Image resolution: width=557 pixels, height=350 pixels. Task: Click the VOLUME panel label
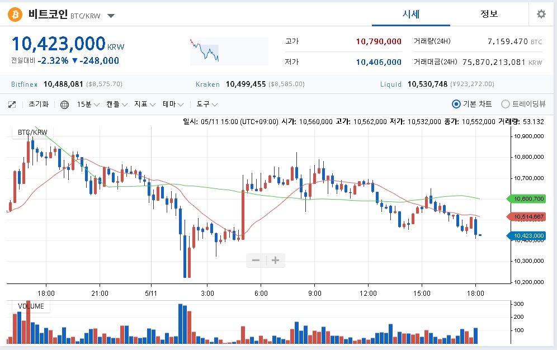31,306
